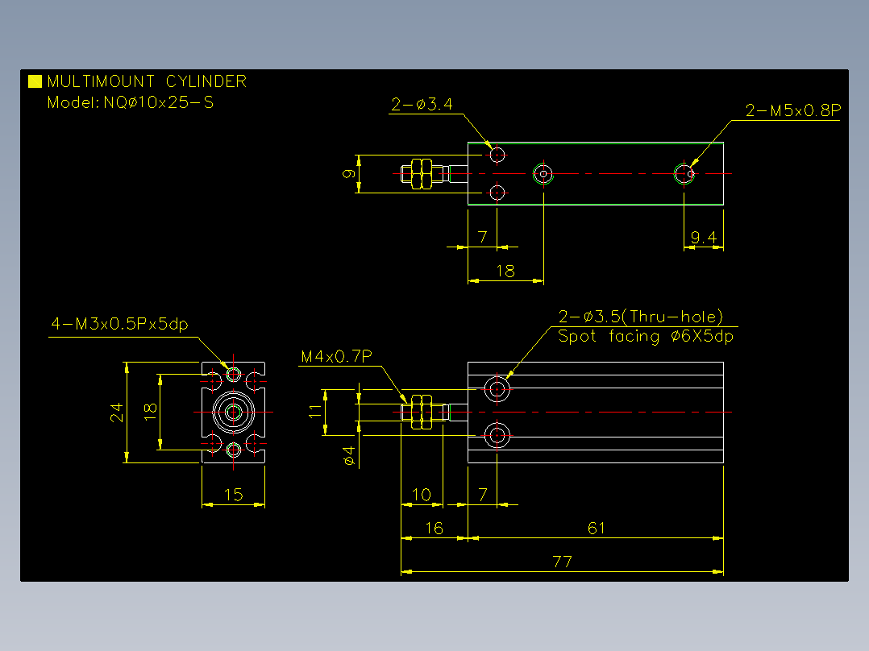The width and height of the screenshot is (869, 651).
Task: Click the center bore circle in end view
Action: click(x=233, y=413)
